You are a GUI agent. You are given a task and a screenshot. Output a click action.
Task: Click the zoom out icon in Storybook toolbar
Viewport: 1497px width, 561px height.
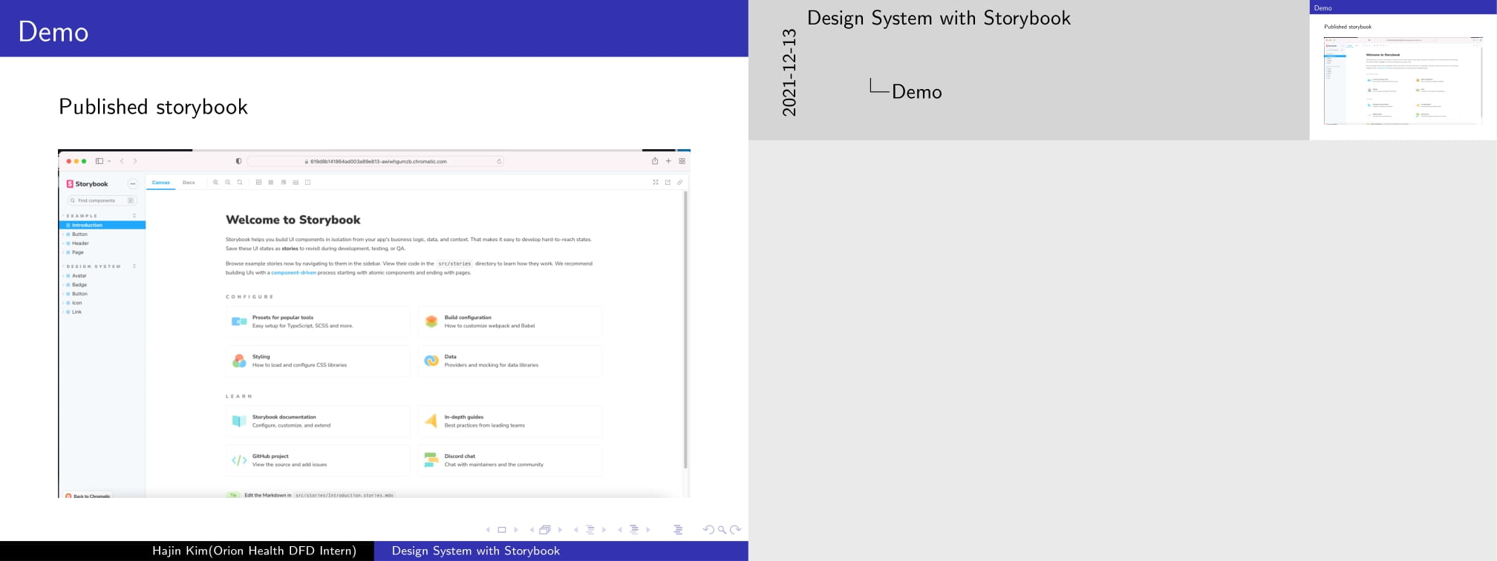click(228, 183)
